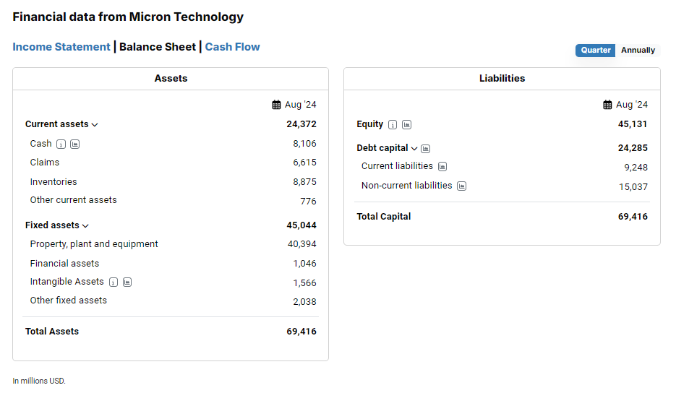676x393 pixels.
Task: Click the Claims value 6,615
Action: pyautogui.click(x=304, y=163)
